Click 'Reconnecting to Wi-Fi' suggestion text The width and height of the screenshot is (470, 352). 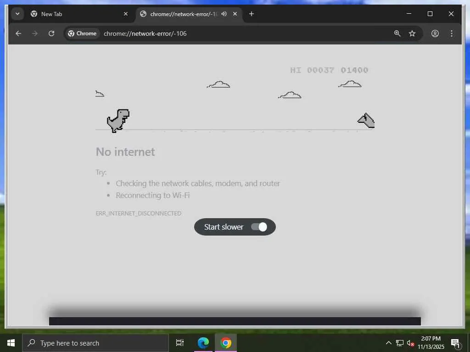(152, 195)
